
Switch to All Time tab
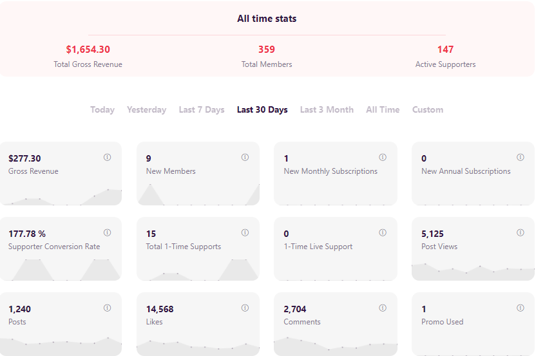click(x=383, y=109)
